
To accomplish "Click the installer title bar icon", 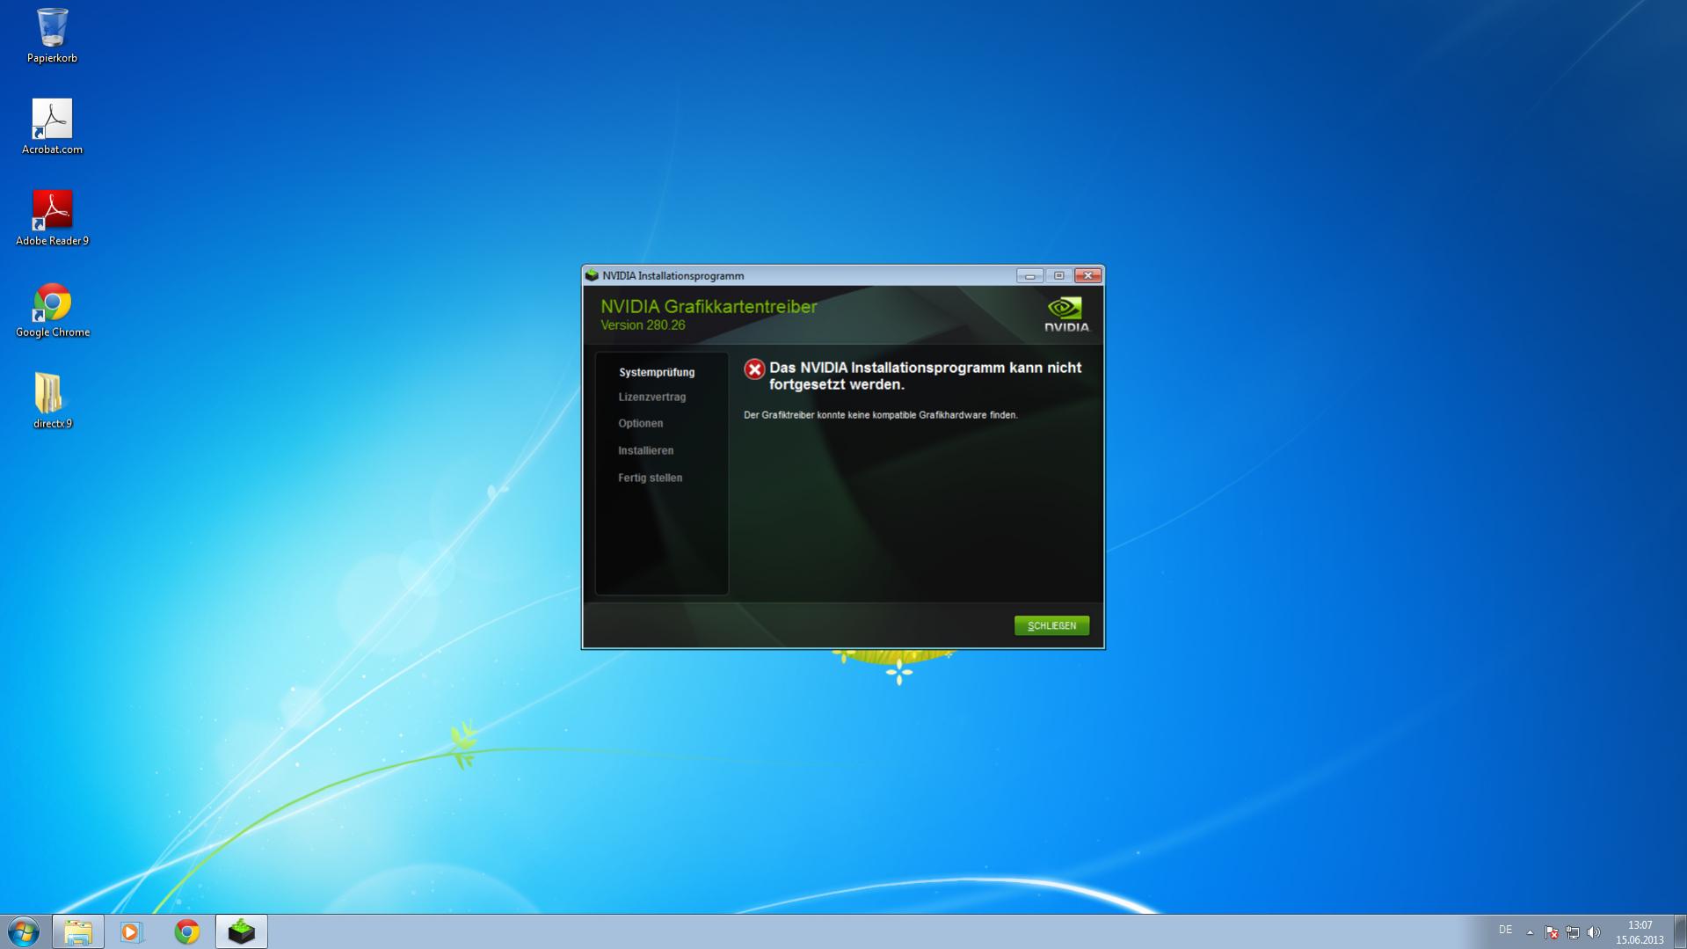I will (592, 275).
